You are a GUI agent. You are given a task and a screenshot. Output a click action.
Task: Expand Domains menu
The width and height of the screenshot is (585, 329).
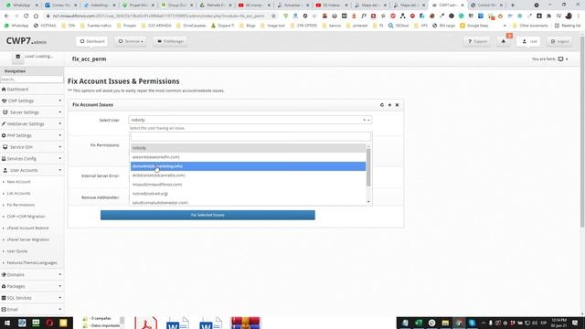click(32, 274)
